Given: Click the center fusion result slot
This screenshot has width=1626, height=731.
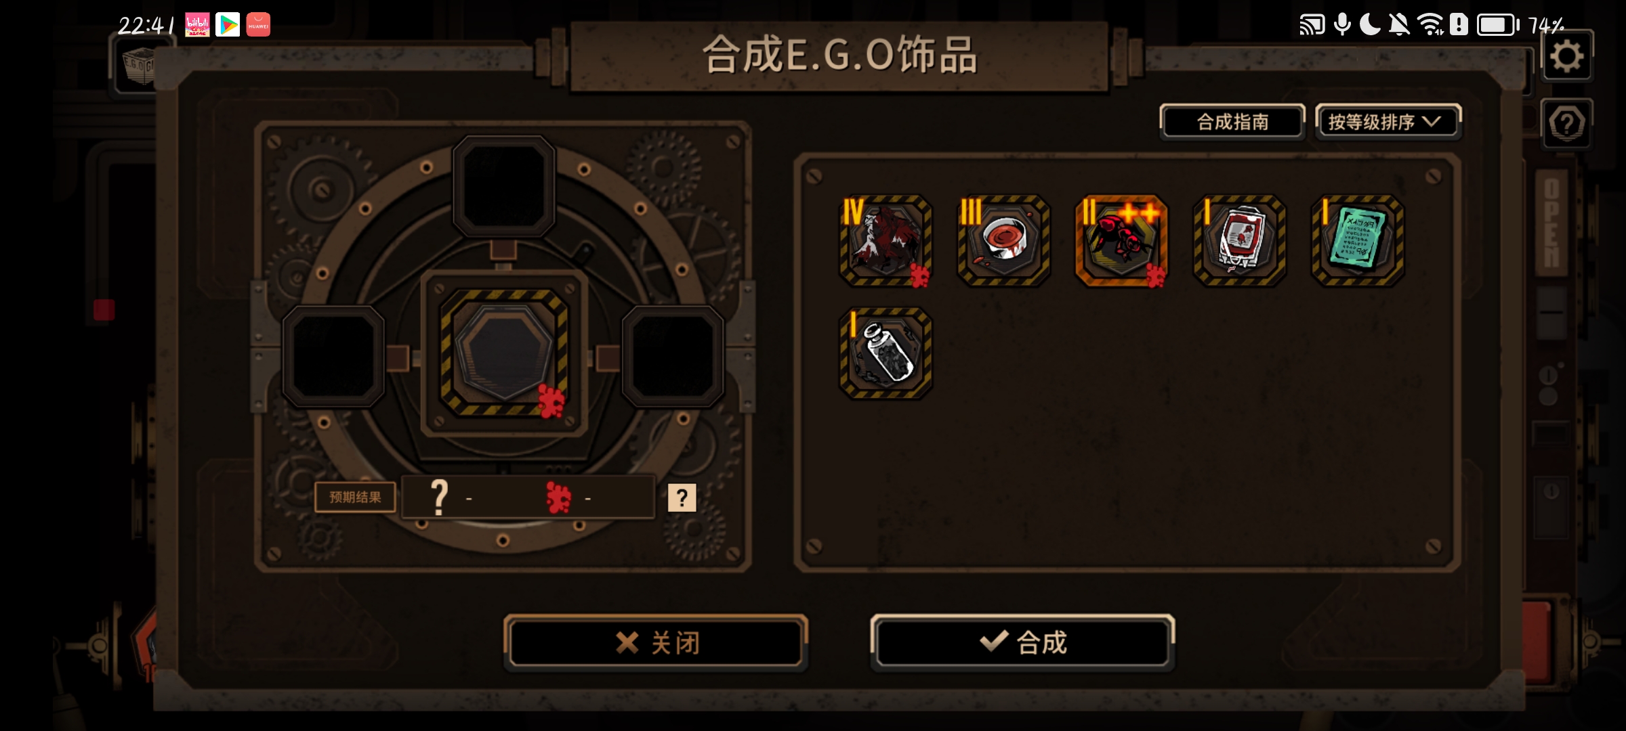Looking at the screenshot, I should coord(503,353).
